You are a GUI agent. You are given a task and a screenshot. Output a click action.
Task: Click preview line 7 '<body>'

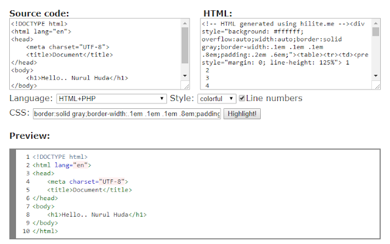pos(43,206)
